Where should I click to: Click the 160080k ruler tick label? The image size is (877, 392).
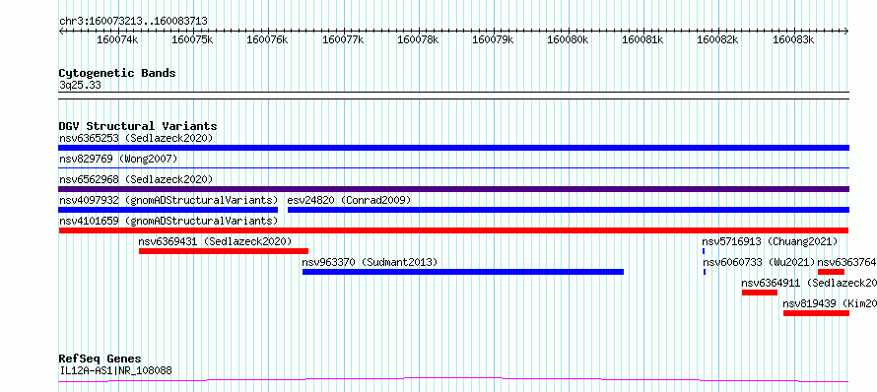(x=568, y=39)
